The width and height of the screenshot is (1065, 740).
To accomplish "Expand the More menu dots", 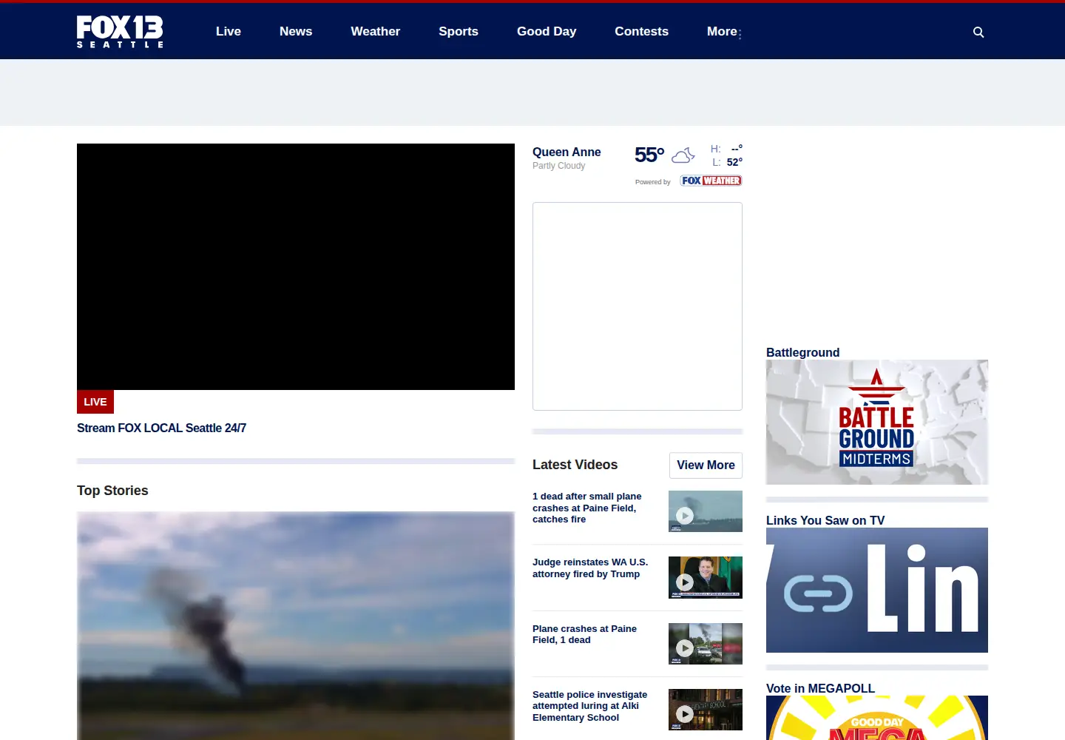I will [740, 34].
